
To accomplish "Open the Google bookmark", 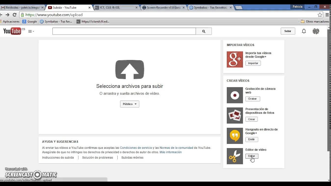I will pyautogui.click(x=29, y=22).
